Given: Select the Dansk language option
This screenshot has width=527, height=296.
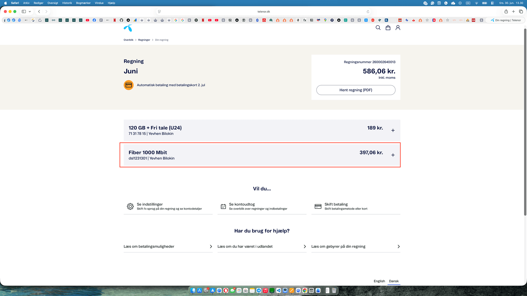Looking at the screenshot, I should pos(394,281).
